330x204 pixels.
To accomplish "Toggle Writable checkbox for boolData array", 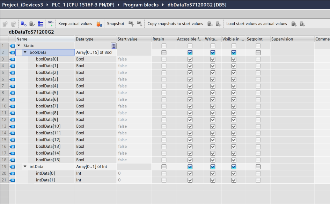I will click(x=213, y=52).
